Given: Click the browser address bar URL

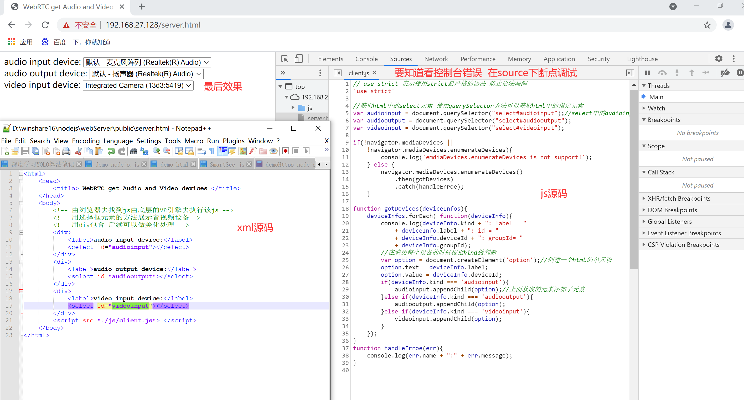Looking at the screenshot, I should 153,25.
